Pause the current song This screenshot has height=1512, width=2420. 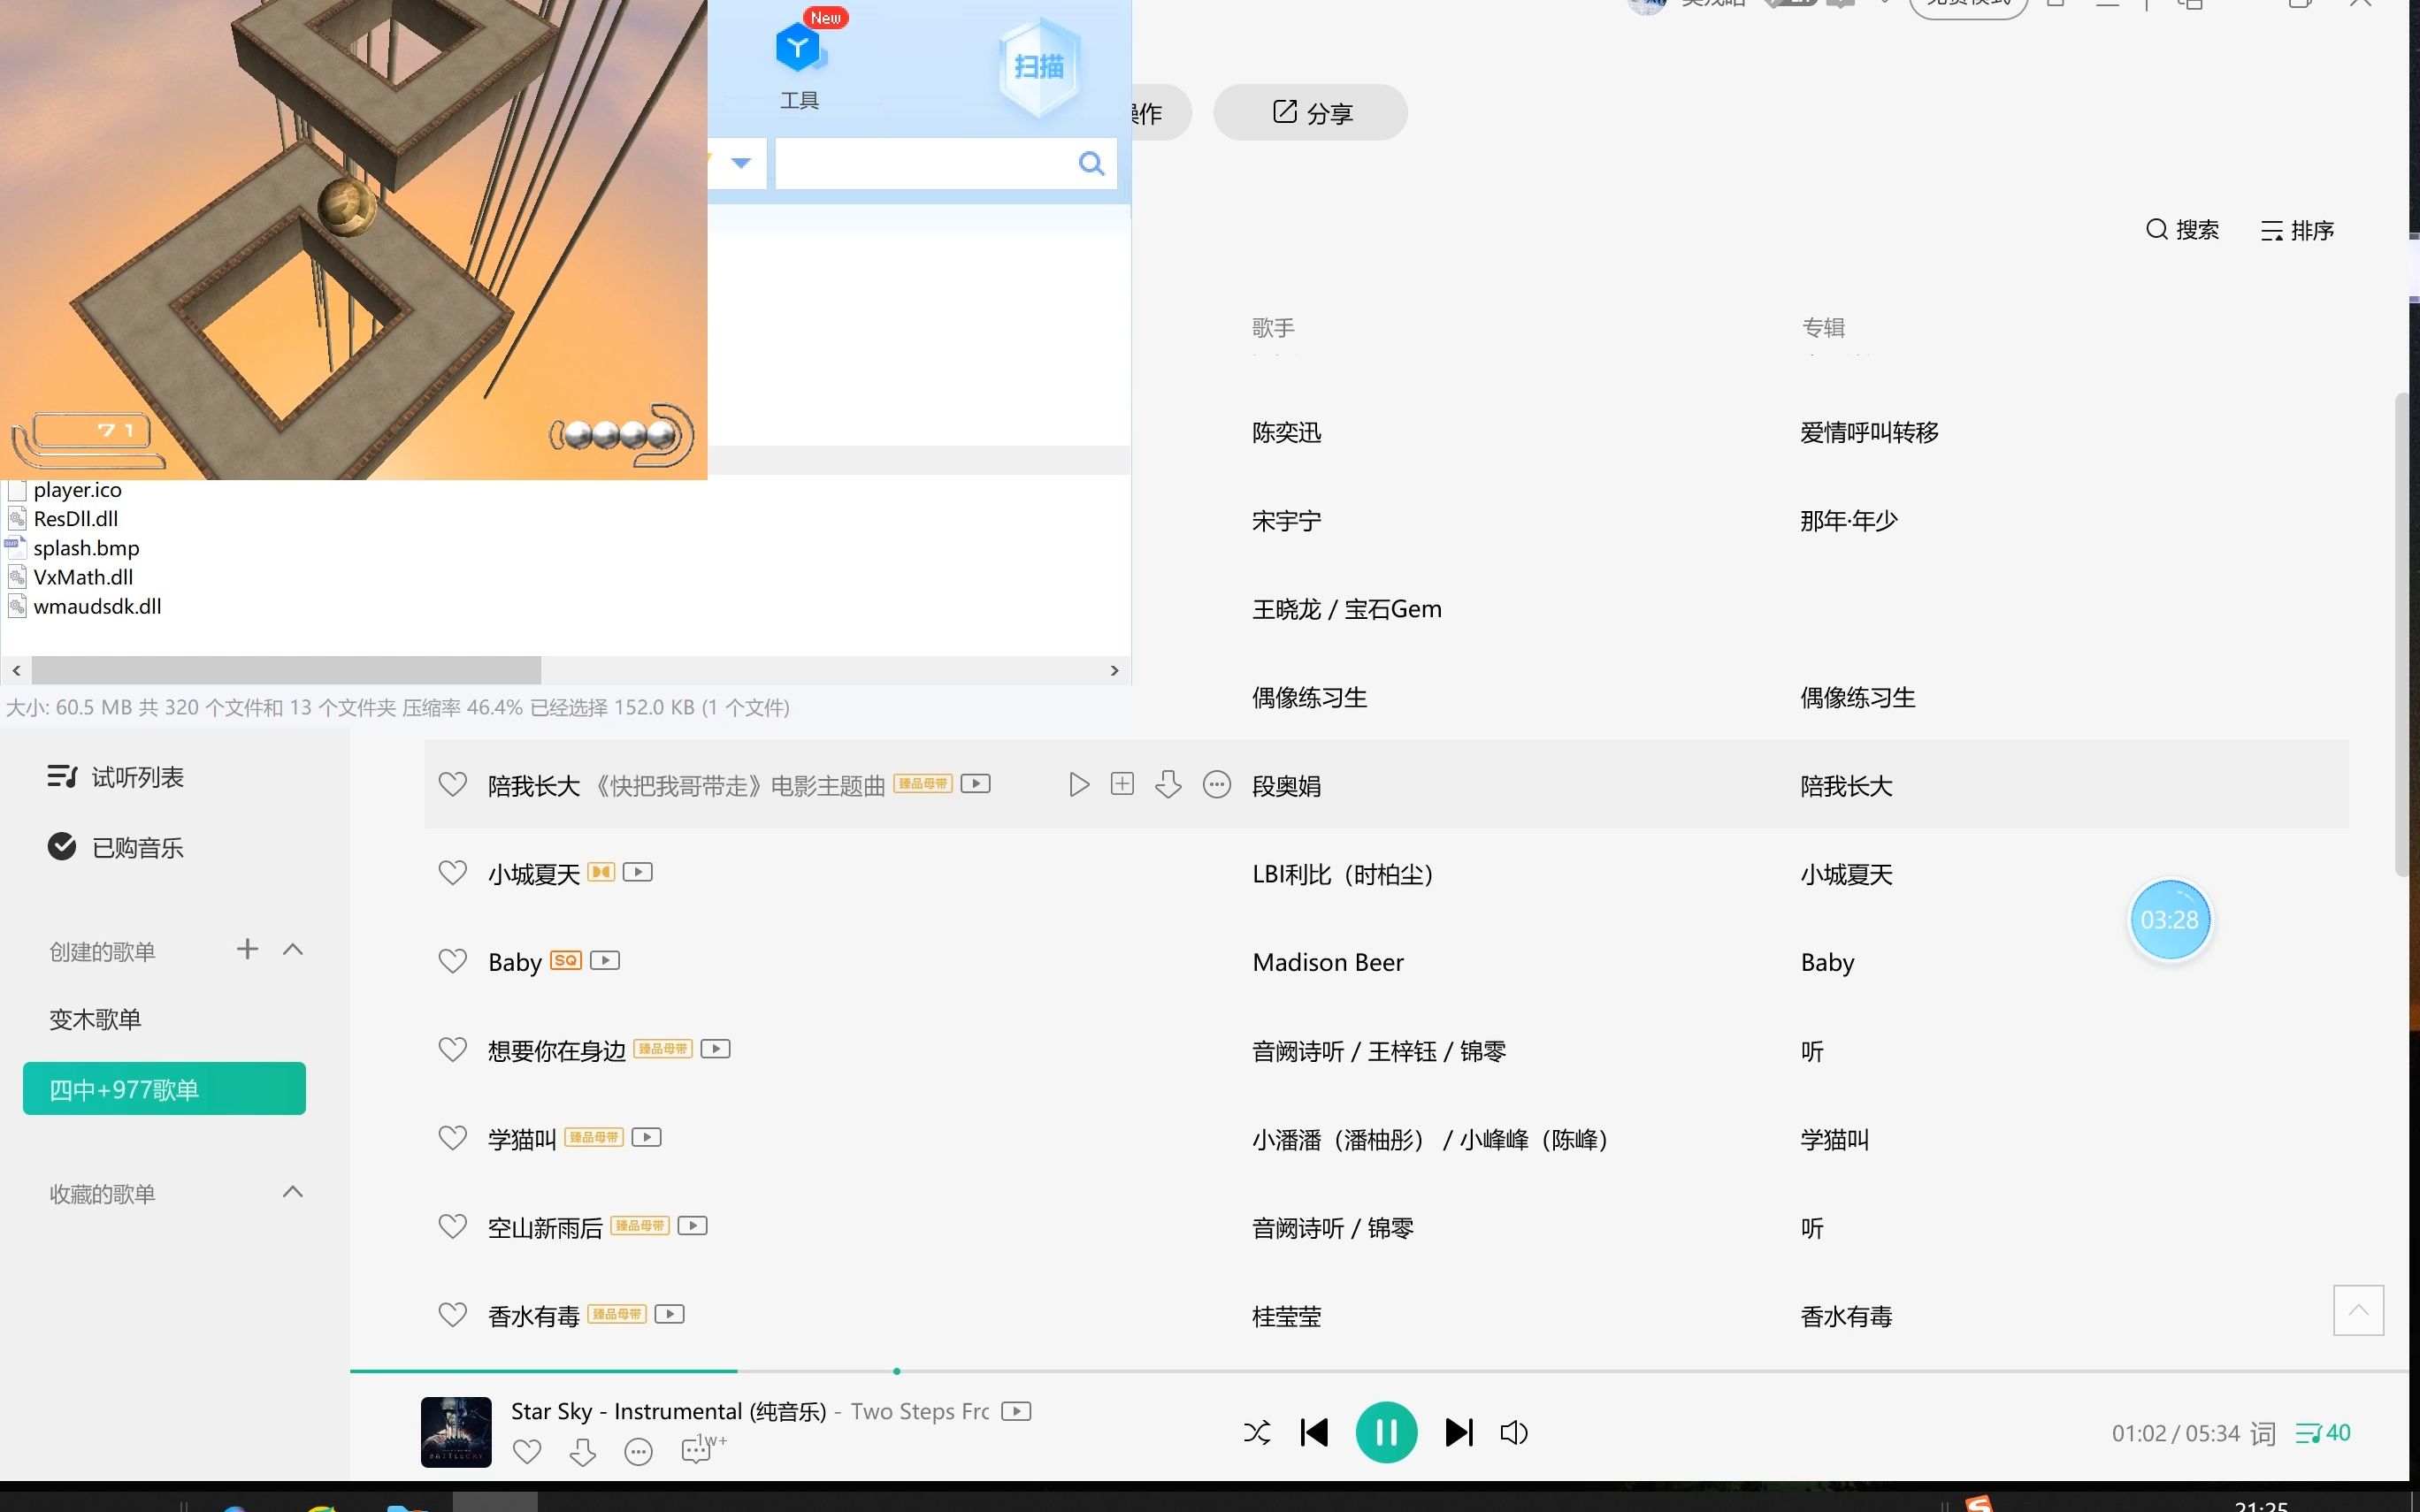(1386, 1433)
